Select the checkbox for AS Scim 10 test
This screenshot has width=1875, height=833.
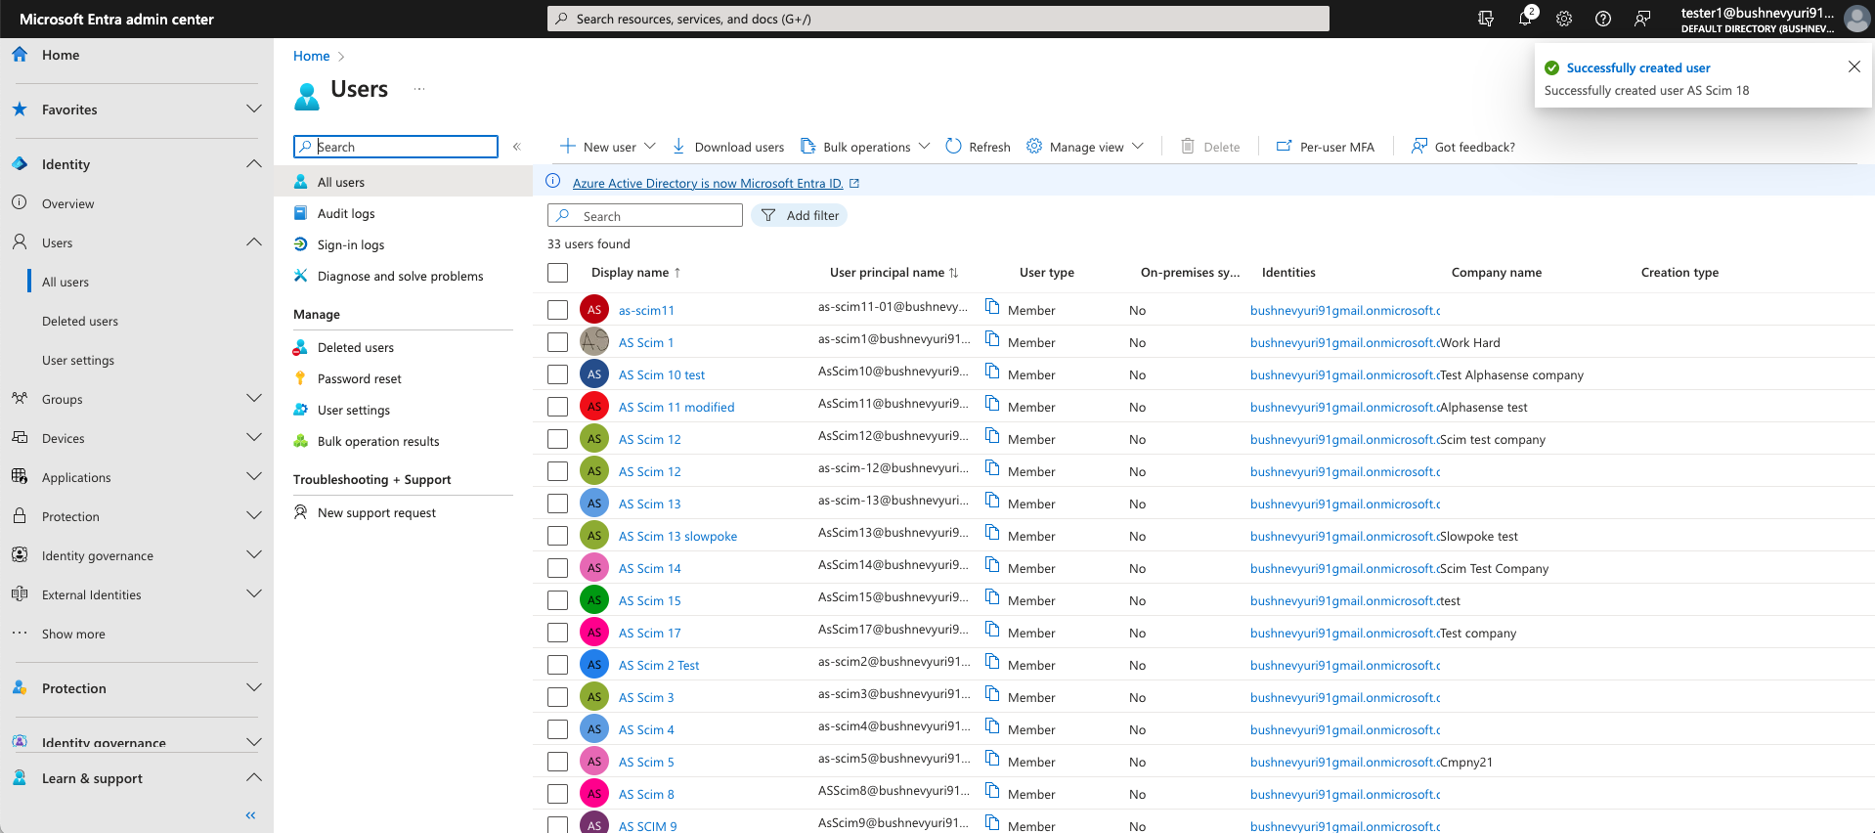(x=558, y=374)
